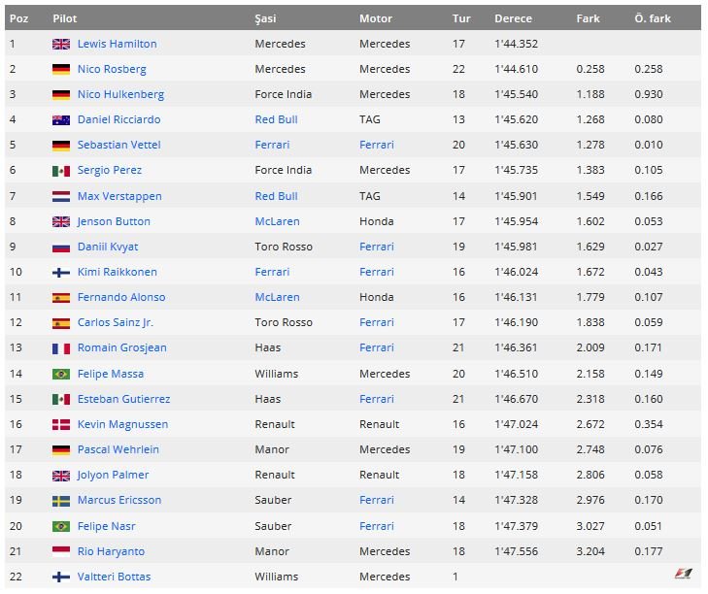Click the Indonesian flag beside Rio Haryanto
Image resolution: width=708 pixels, height=594 pixels.
pos(61,551)
